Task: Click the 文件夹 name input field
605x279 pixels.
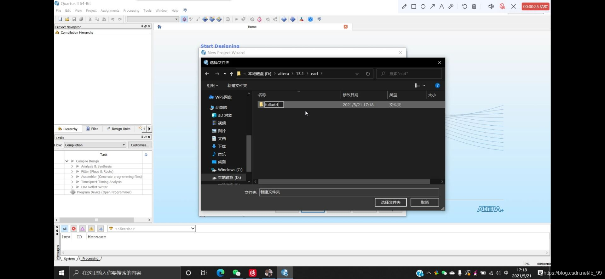Action: point(349,192)
